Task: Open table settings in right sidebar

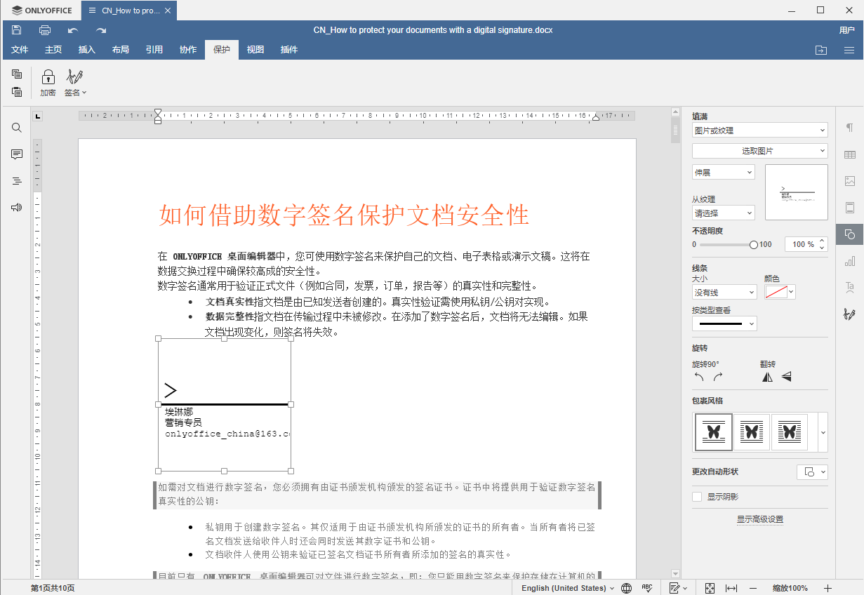Action: (849, 154)
